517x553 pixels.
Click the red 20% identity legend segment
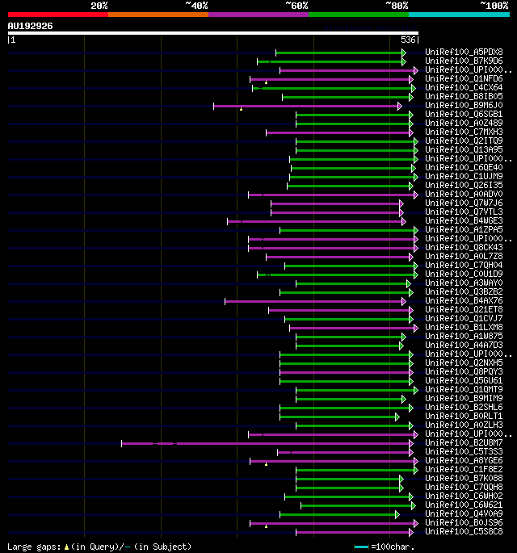click(x=58, y=15)
